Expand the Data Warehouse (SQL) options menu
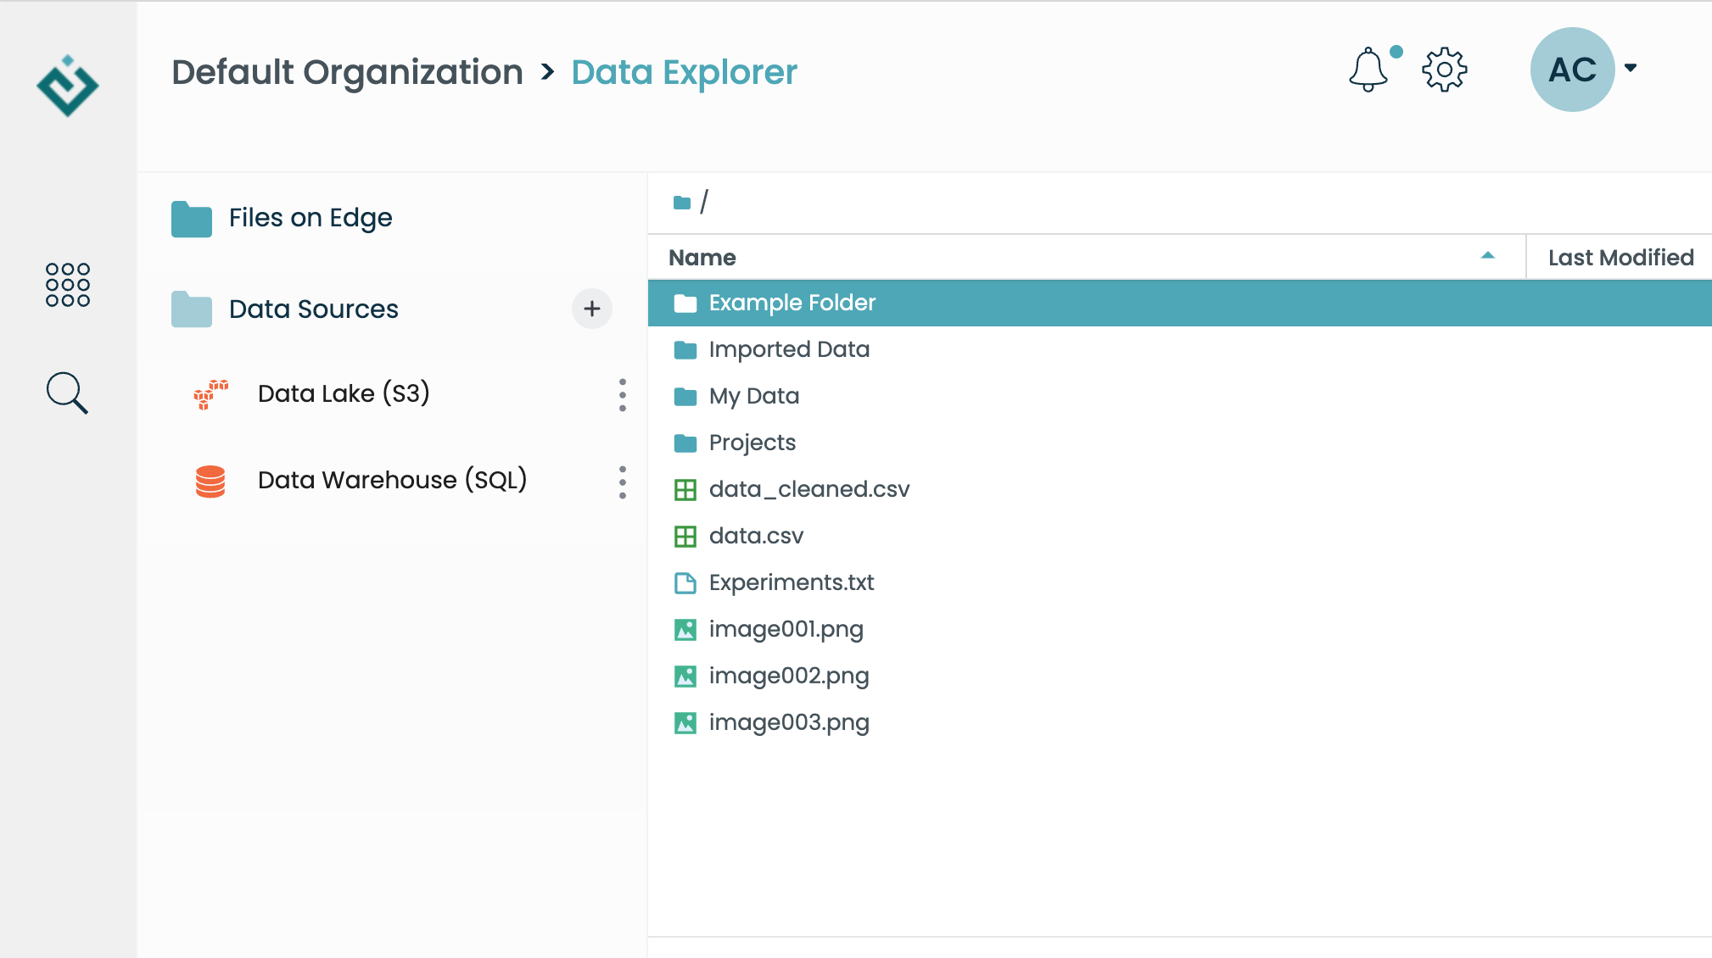The width and height of the screenshot is (1712, 958). 622,481
